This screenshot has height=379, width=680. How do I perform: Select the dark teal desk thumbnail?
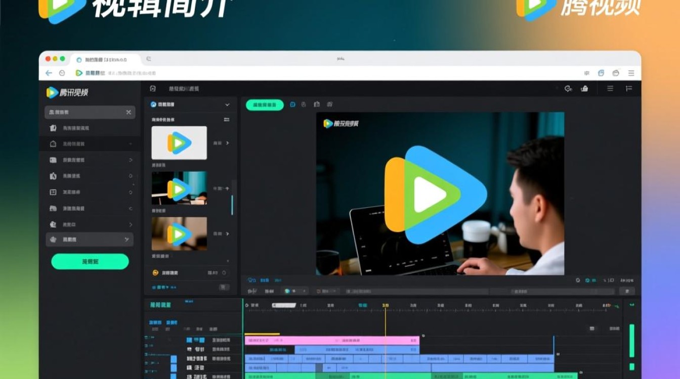179,188
